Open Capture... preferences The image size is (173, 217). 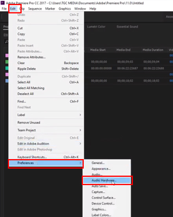tap(107, 192)
